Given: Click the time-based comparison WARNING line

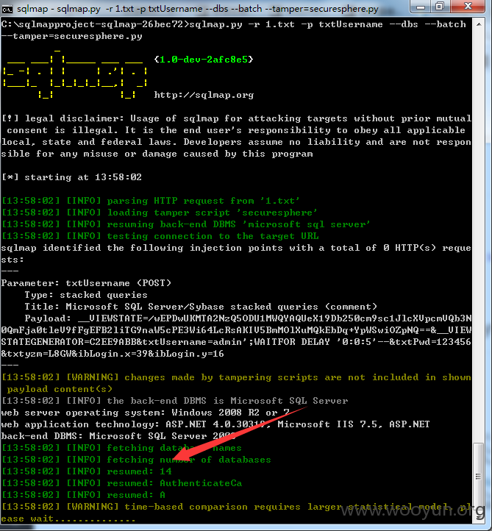Looking at the screenshot, I should (x=236, y=513).
